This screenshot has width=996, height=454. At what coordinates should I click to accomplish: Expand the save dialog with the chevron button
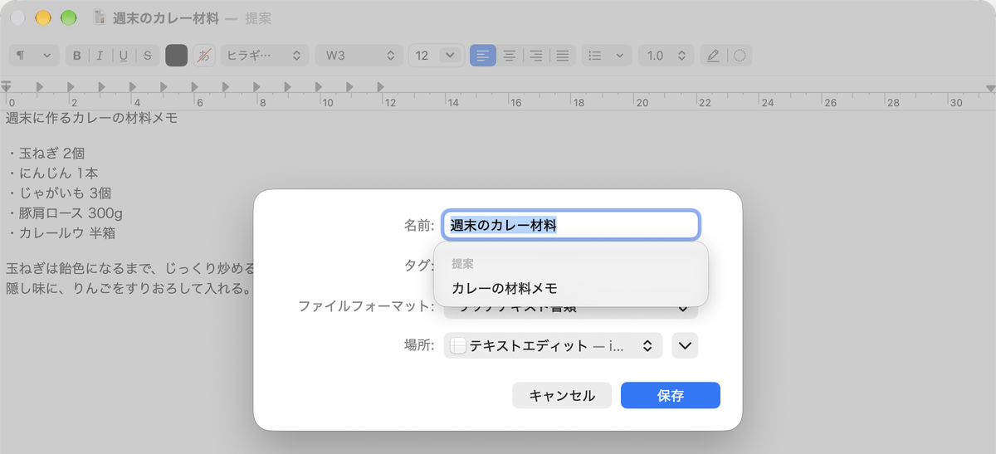click(685, 346)
